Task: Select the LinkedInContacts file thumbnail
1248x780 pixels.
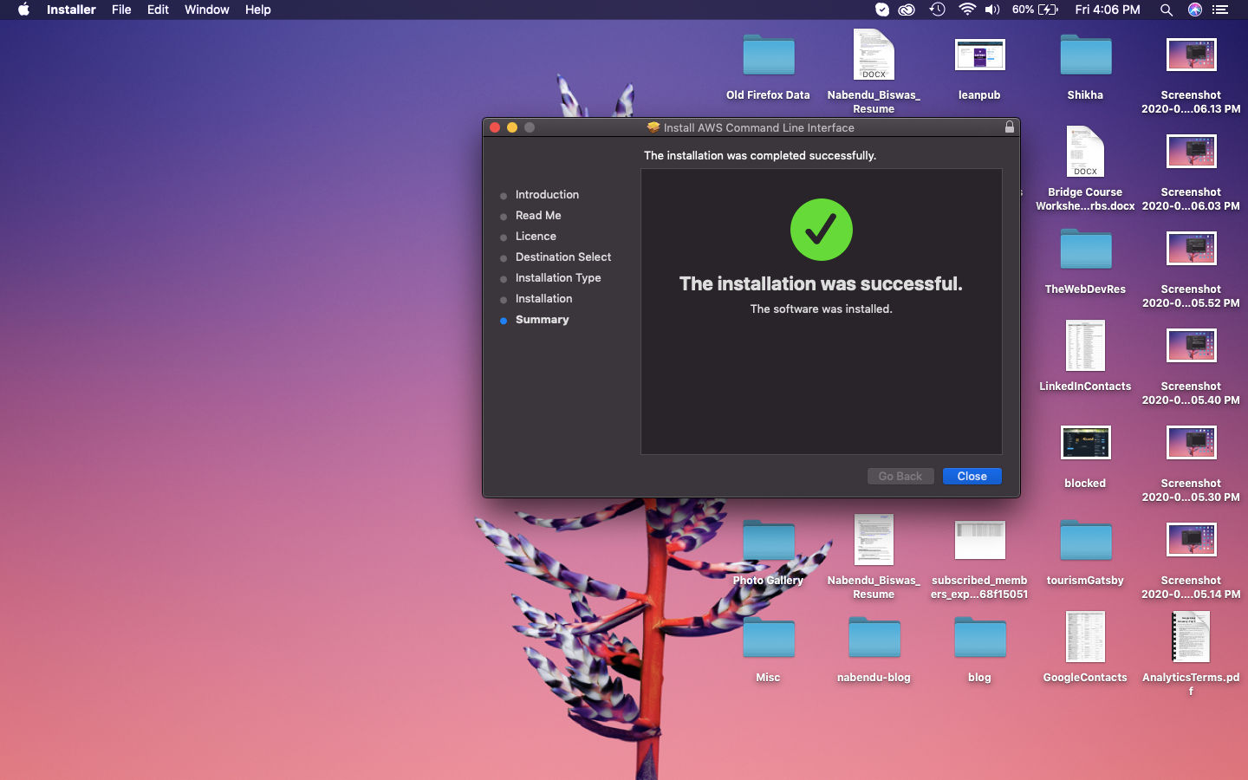Action: (1085, 346)
